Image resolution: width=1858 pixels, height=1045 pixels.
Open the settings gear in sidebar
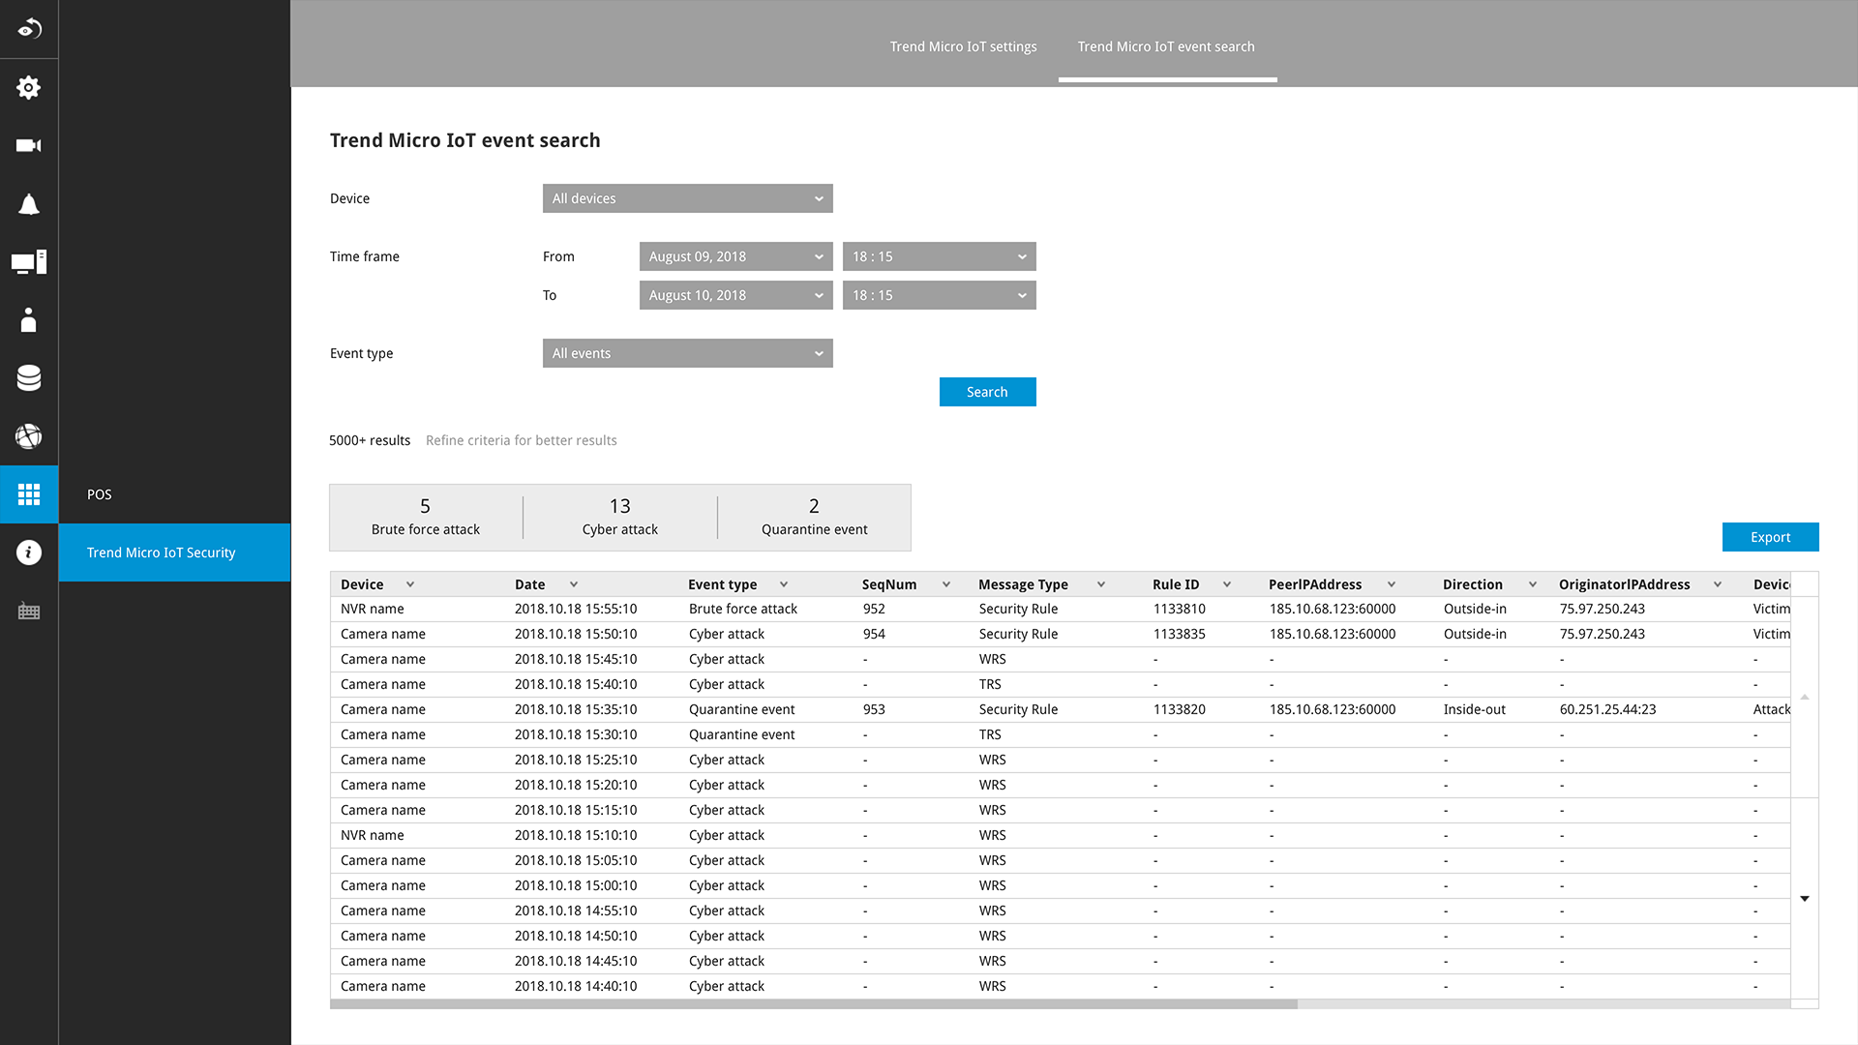[x=29, y=88]
